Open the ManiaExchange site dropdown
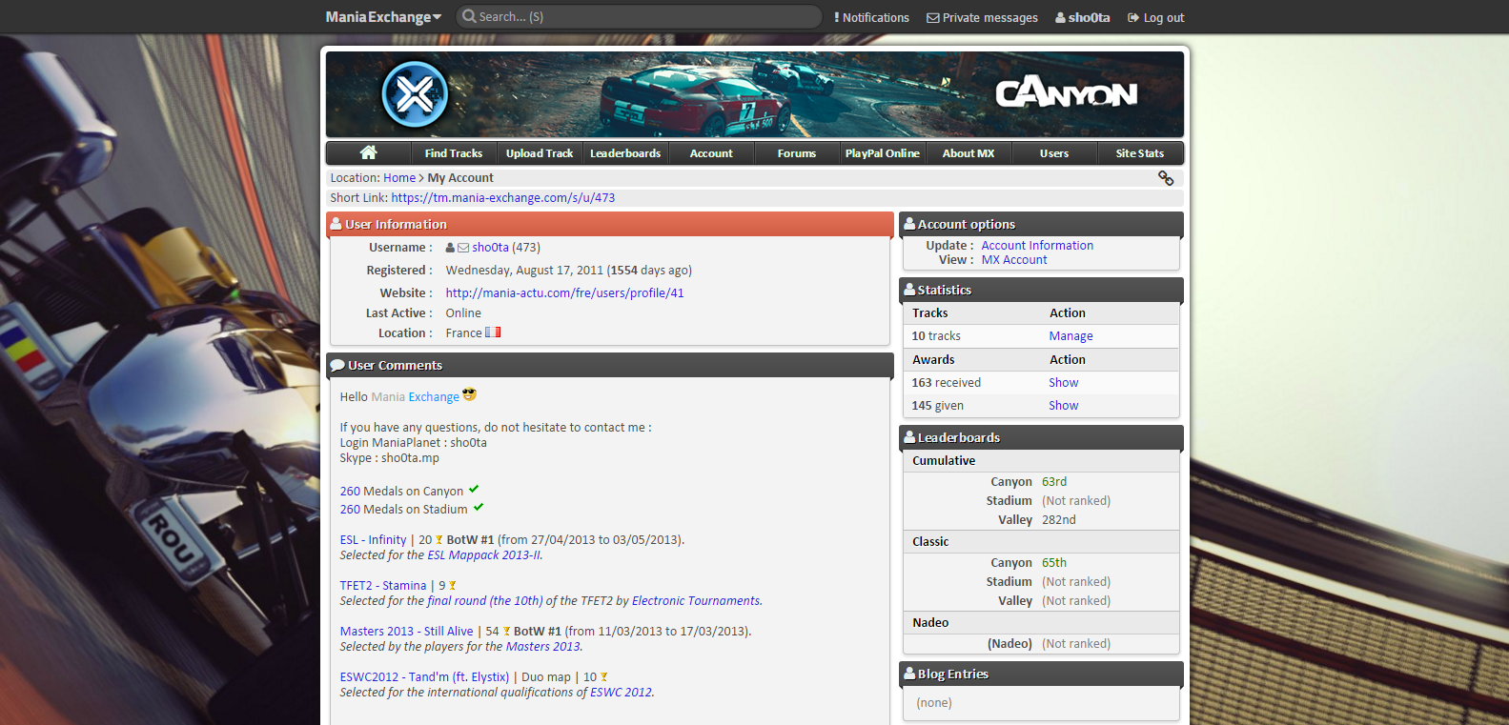This screenshot has height=725, width=1509. 383,17
